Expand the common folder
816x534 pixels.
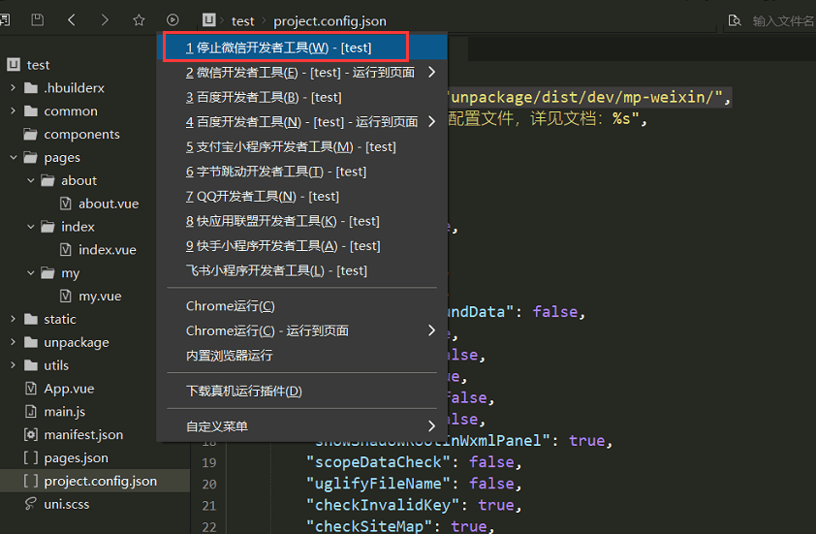pos(13,110)
